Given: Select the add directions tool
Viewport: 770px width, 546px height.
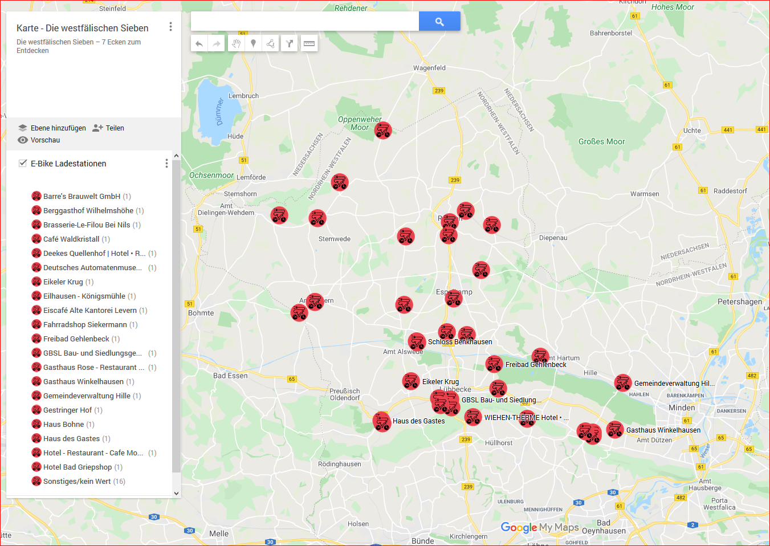Looking at the screenshot, I should [290, 43].
